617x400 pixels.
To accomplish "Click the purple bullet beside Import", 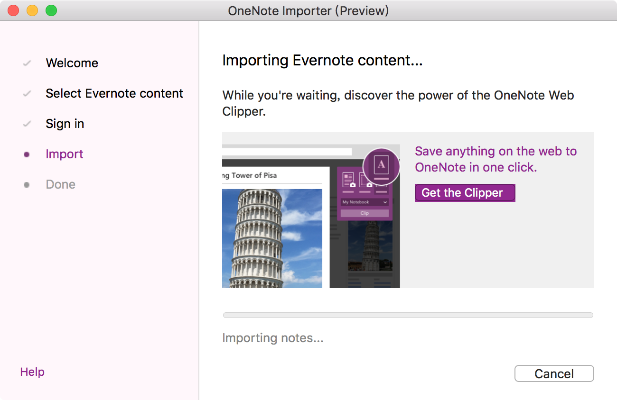I will coord(27,155).
